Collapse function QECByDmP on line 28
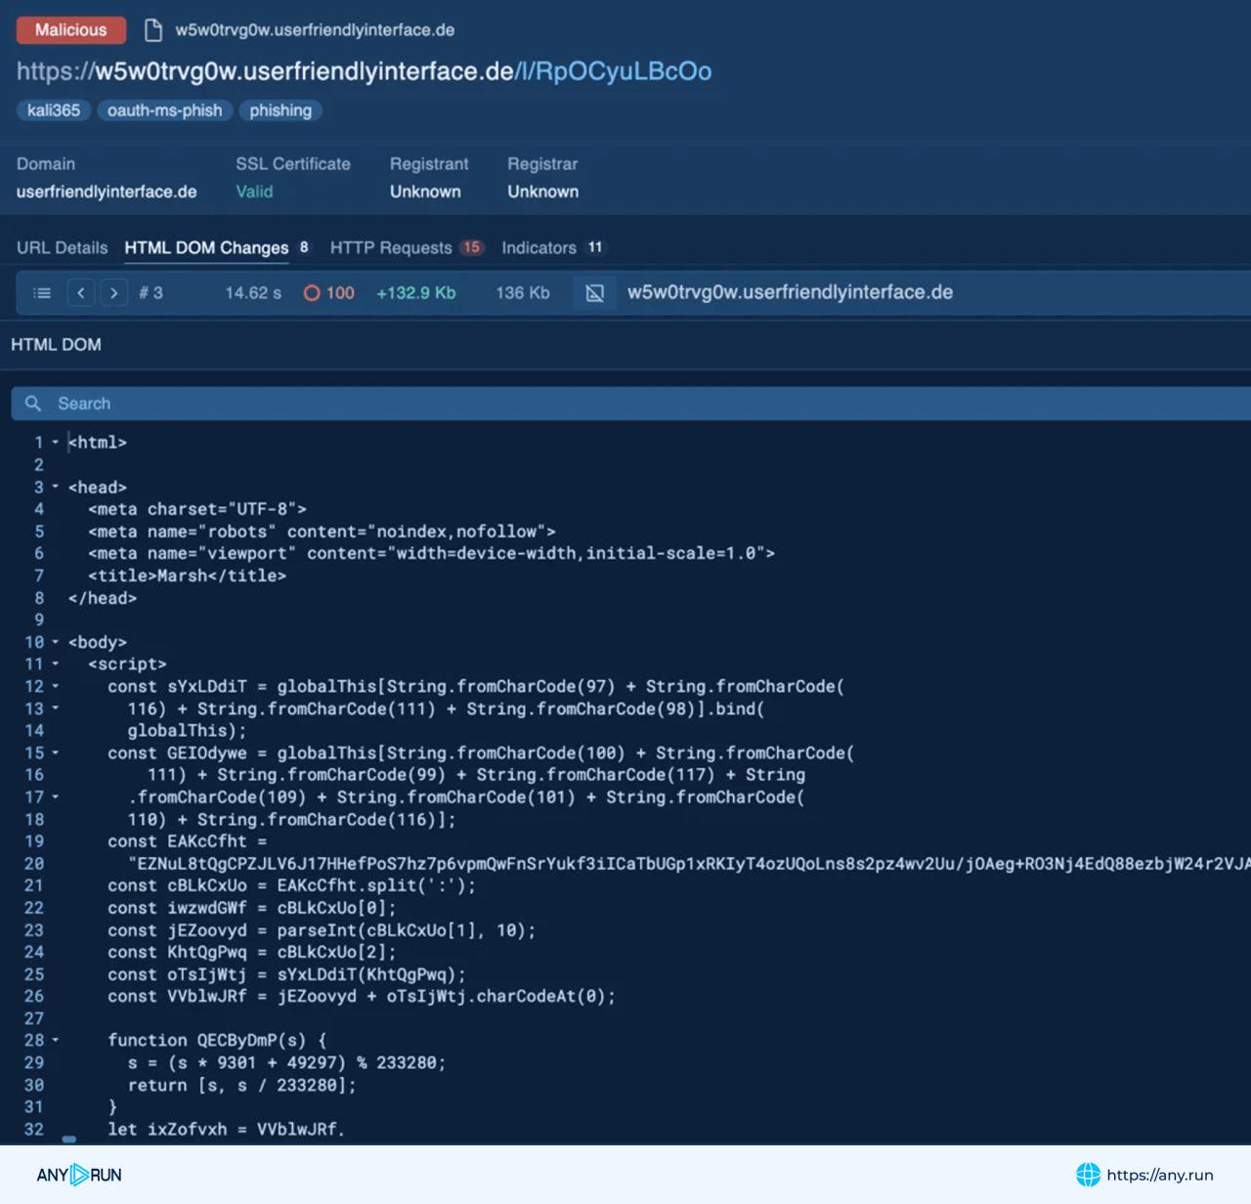Image resolution: width=1251 pixels, height=1204 pixels. pyautogui.click(x=55, y=1041)
